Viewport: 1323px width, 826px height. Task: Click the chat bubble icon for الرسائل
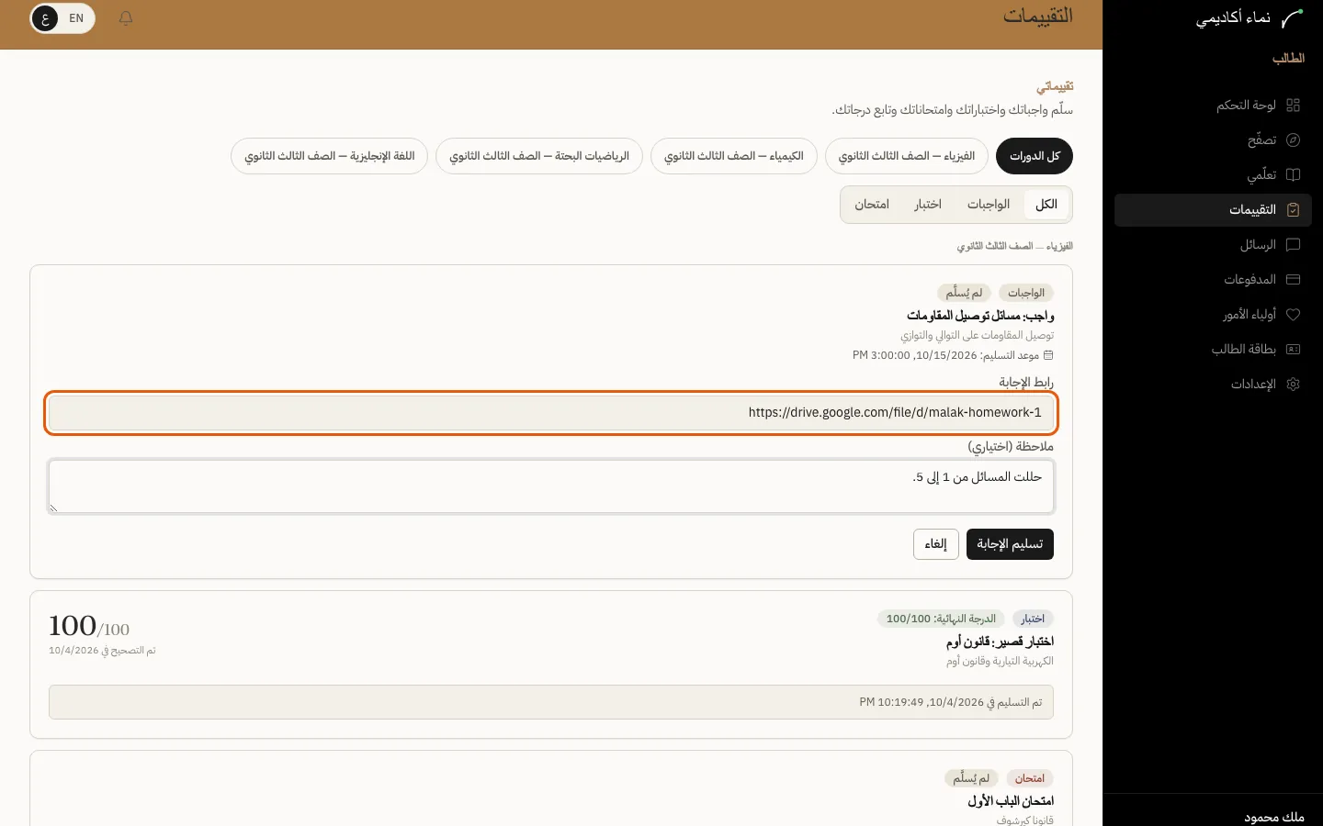(1294, 245)
